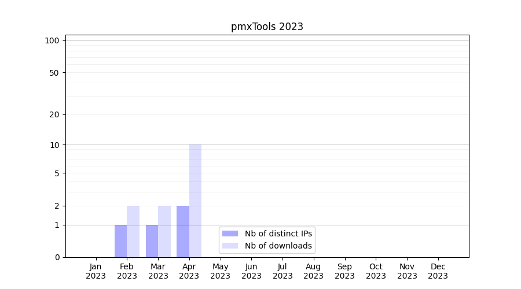
Task: Click the Aug 2023 x-axis label
Action: tap(313, 271)
